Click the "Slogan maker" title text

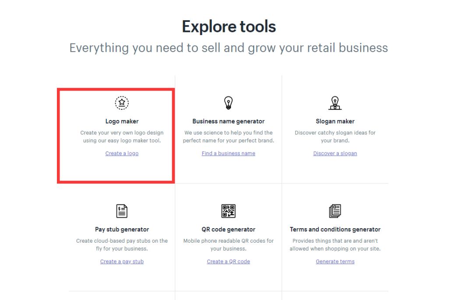[x=335, y=121]
